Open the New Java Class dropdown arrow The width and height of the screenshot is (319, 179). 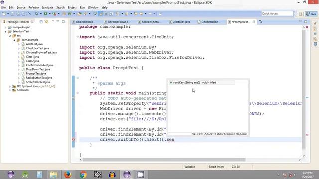74,14
